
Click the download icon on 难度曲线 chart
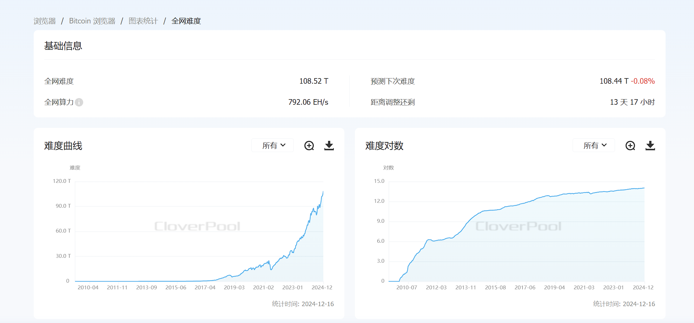coord(329,145)
